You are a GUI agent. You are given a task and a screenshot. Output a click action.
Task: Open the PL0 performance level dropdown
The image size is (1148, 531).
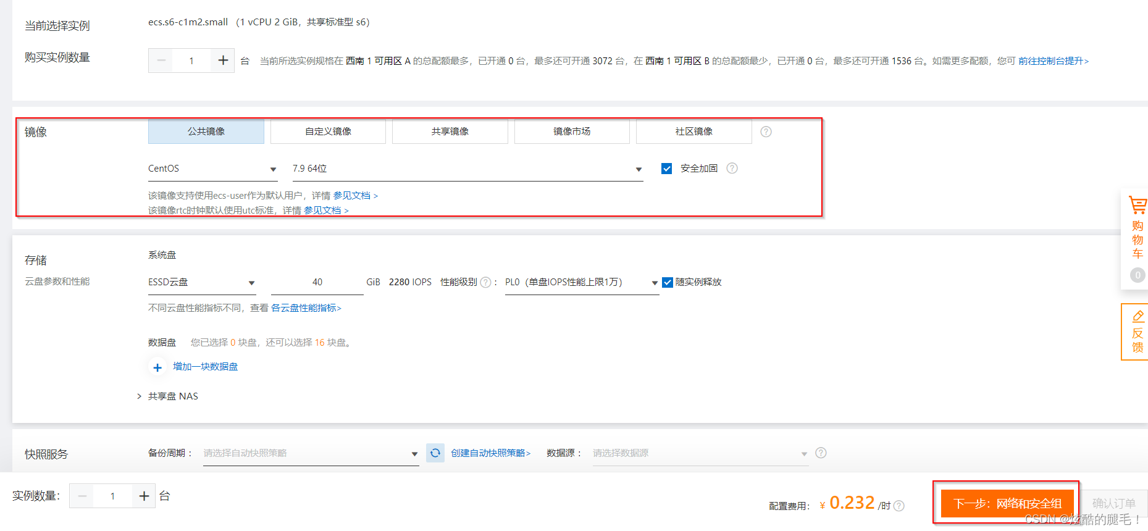[x=582, y=282]
